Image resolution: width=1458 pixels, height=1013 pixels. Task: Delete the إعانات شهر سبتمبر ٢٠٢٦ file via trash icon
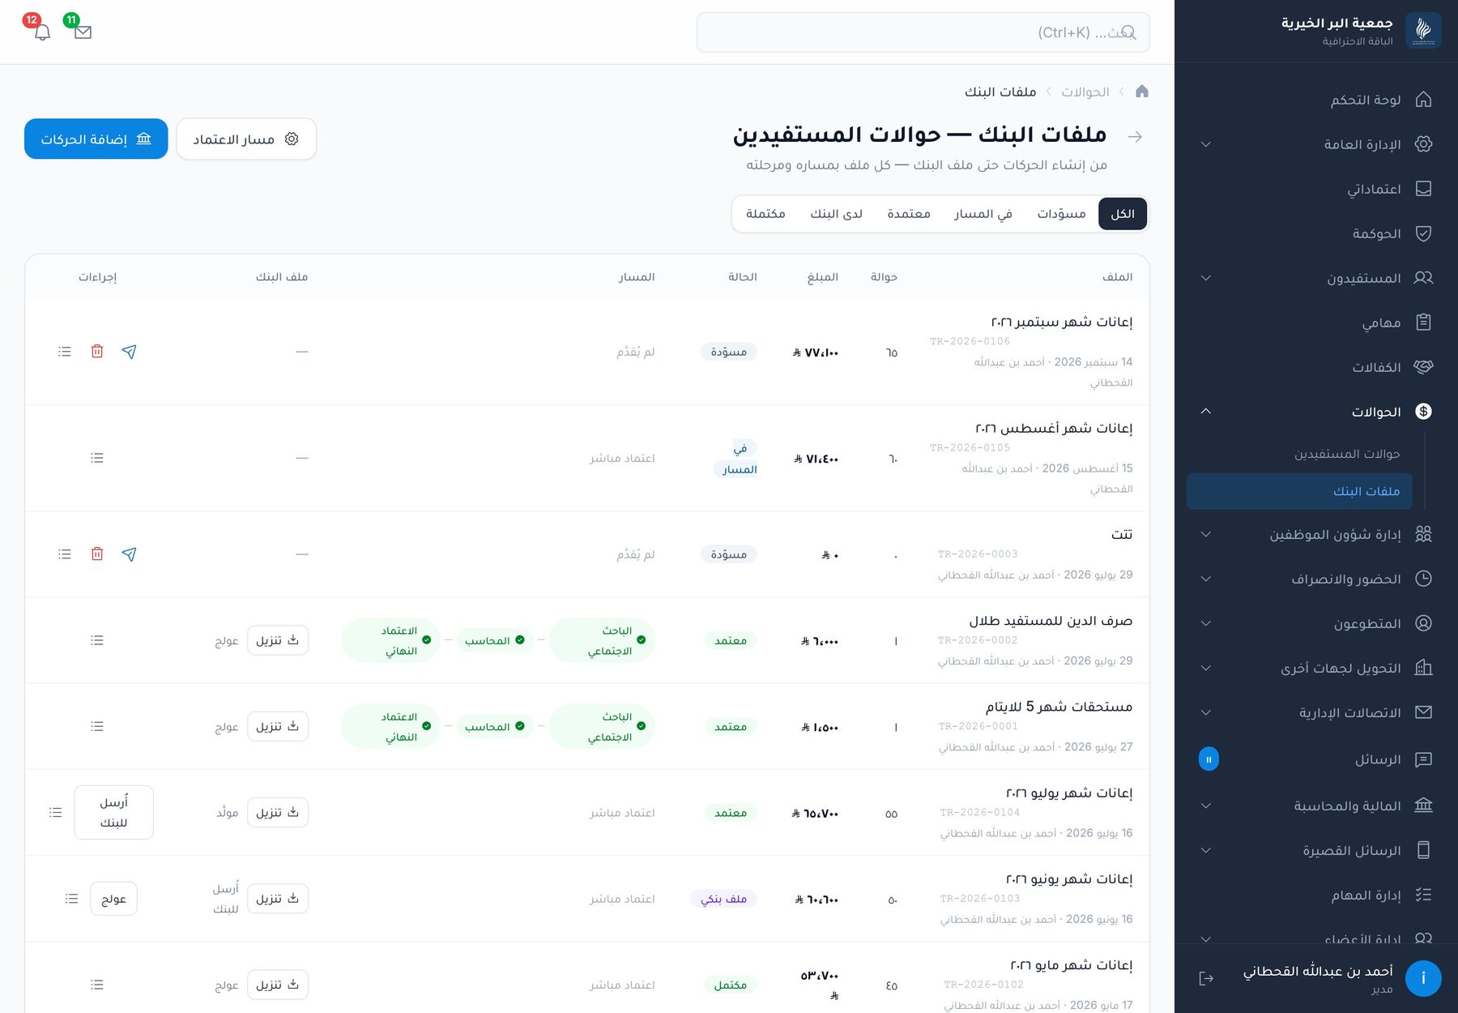tap(97, 352)
